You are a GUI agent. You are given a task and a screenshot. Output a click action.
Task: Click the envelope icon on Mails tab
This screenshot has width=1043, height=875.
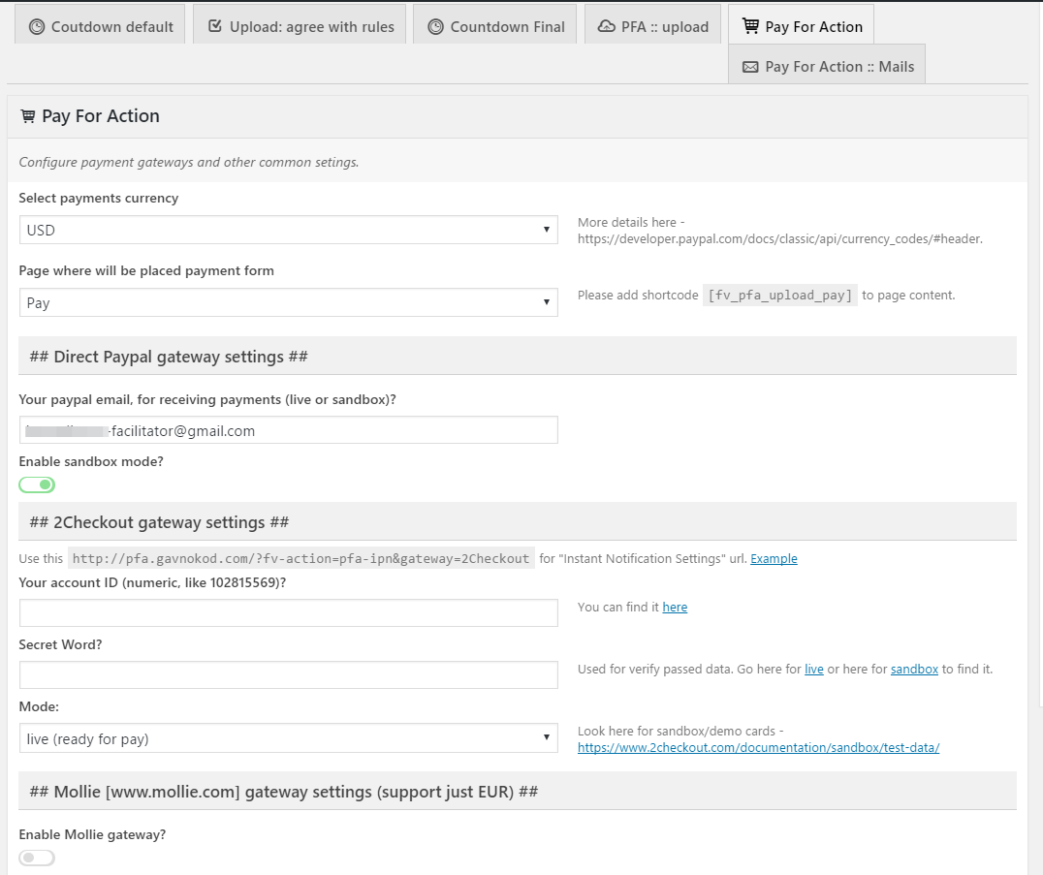tap(750, 67)
